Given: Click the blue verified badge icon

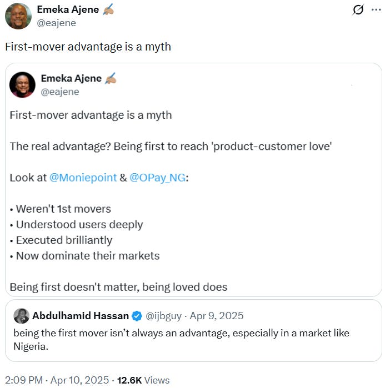Looking at the screenshot, I should tap(137, 316).
